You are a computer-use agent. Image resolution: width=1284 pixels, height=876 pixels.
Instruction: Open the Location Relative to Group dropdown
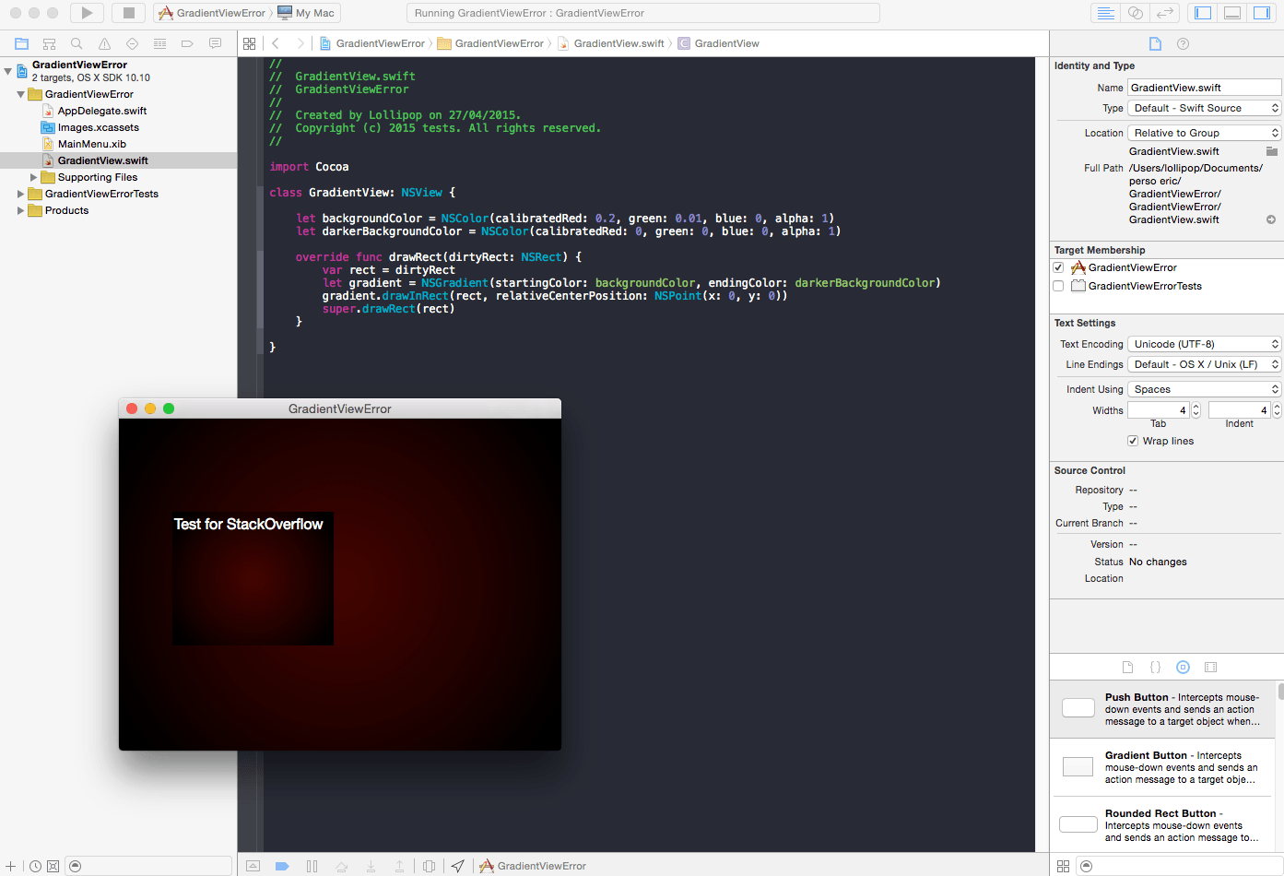coord(1205,133)
